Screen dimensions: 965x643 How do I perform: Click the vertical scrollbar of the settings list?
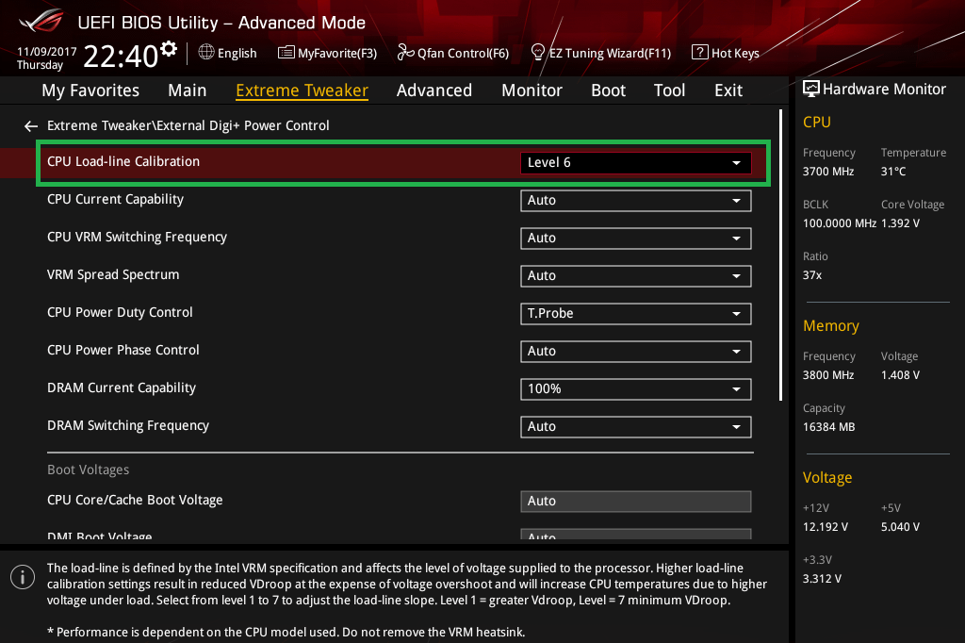click(x=780, y=255)
